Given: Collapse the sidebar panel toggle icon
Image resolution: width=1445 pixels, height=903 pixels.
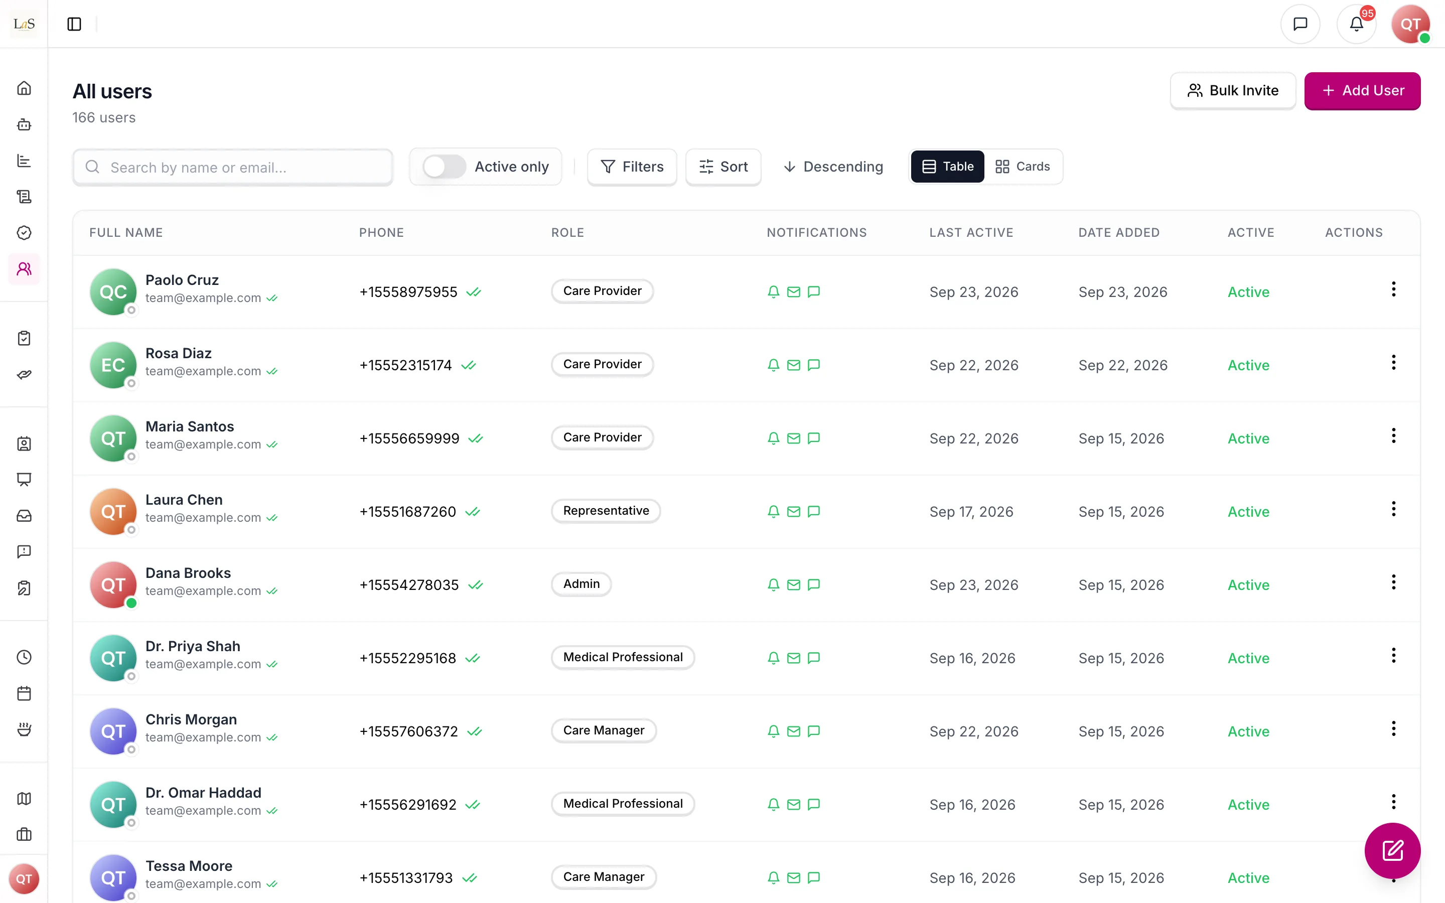Looking at the screenshot, I should pos(74,24).
